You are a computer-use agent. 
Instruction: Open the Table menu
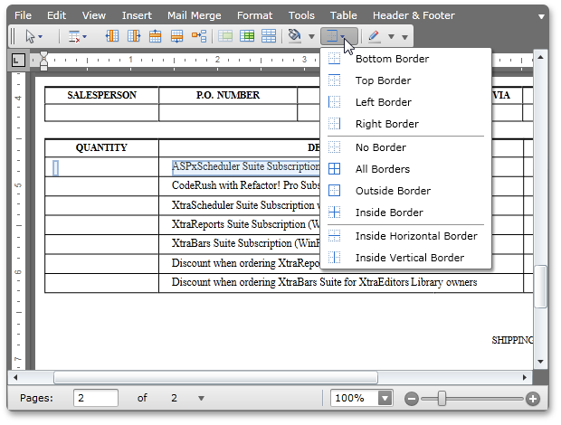(x=344, y=15)
